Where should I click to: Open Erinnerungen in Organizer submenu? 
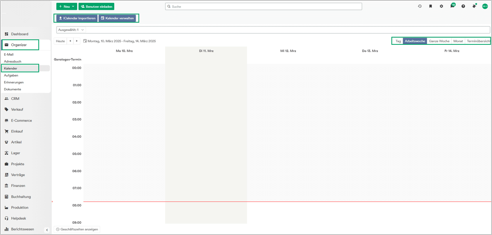pos(14,82)
